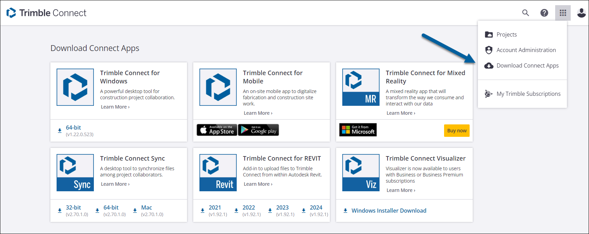Learn More about Trimble Connect for Mobile

[258, 113]
